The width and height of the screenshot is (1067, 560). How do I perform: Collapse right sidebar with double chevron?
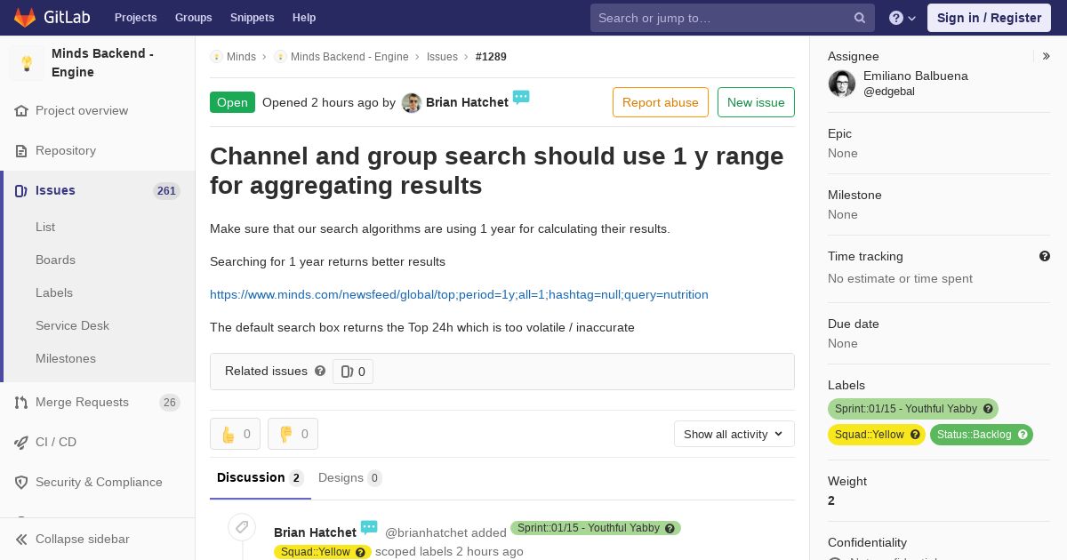(1047, 56)
